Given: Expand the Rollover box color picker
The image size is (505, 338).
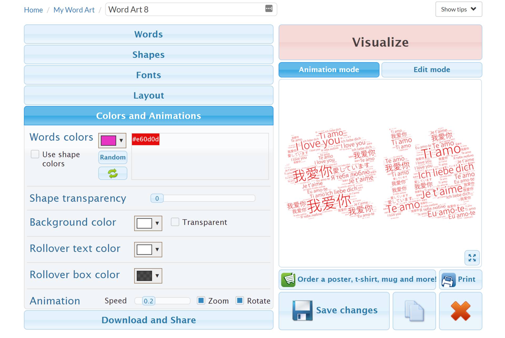Looking at the screenshot, I should coord(148,276).
